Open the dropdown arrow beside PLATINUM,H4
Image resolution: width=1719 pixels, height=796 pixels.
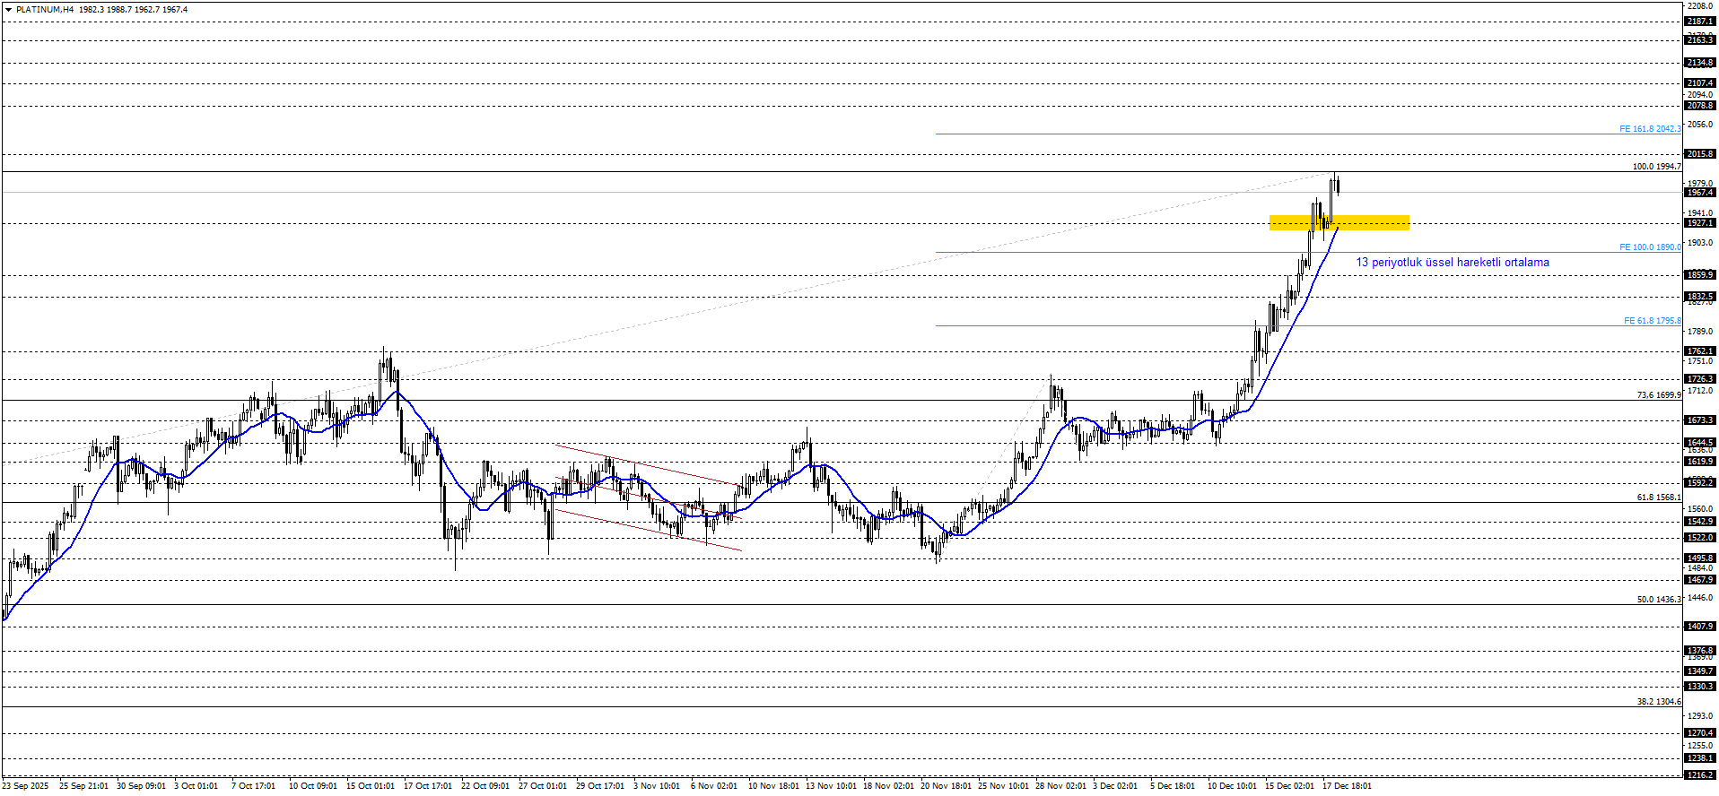click(x=9, y=10)
